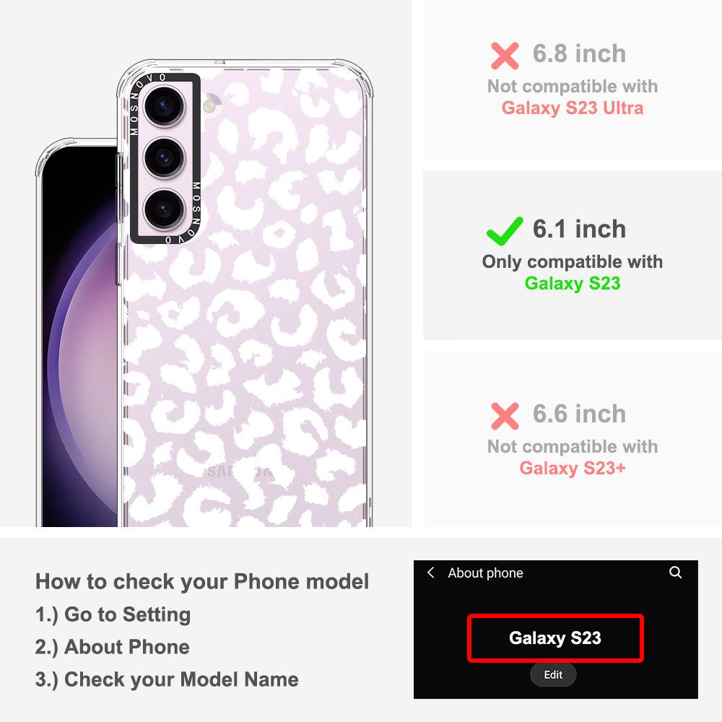The image size is (722, 722).
Task: Click the red X beside 6.8 inch
Action: click(505, 56)
